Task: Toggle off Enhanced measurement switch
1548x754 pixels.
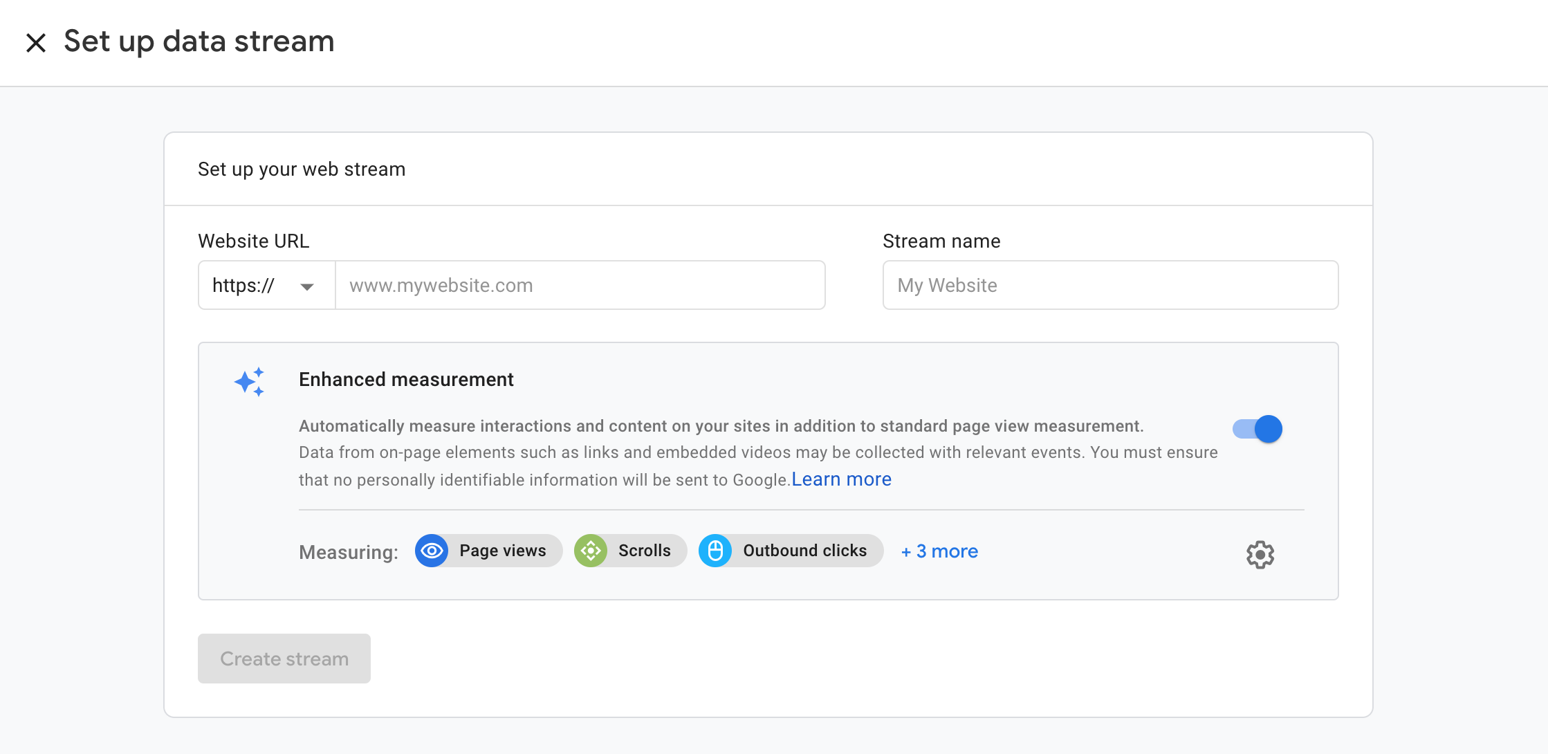Action: tap(1257, 429)
